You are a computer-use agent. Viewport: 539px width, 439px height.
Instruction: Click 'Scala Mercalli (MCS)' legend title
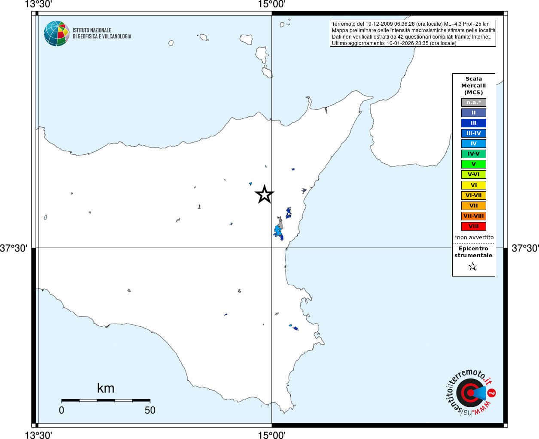474,86
